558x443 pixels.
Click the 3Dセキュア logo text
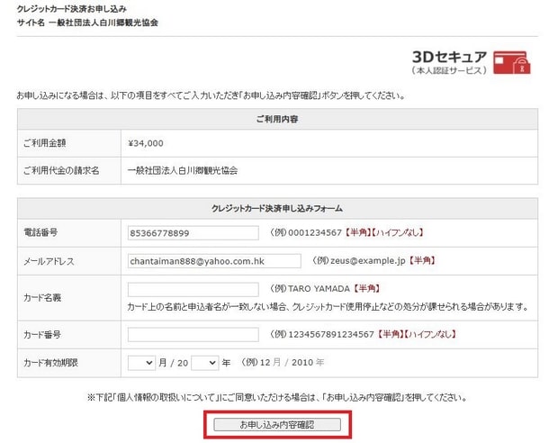click(449, 55)
